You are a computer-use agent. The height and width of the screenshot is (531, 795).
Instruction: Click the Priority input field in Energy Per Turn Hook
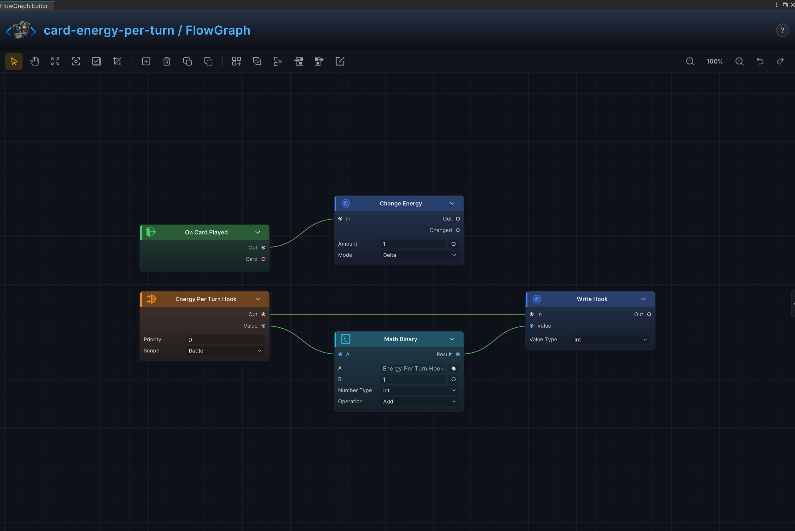click(225, 340)
